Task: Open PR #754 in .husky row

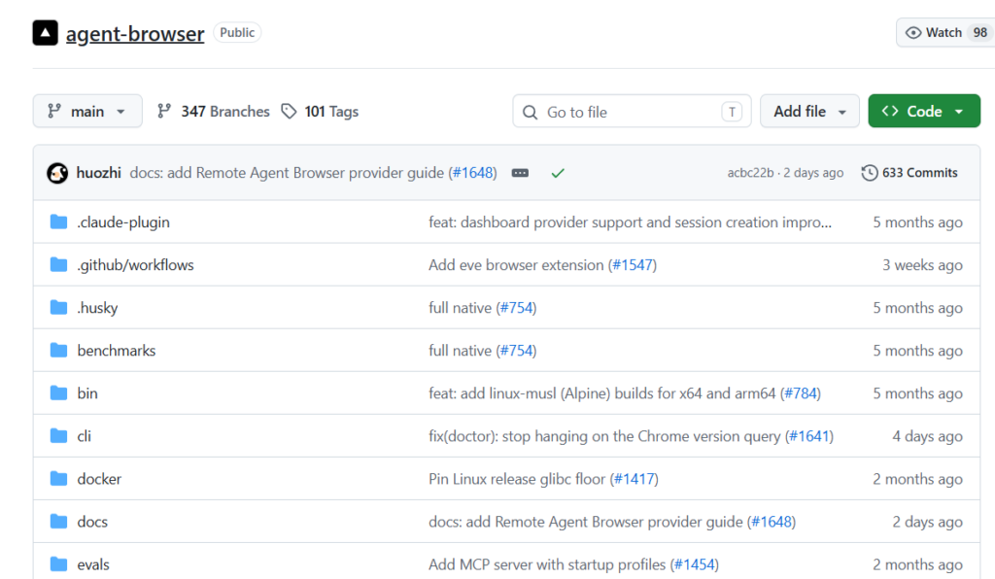Action: point(516,308)
